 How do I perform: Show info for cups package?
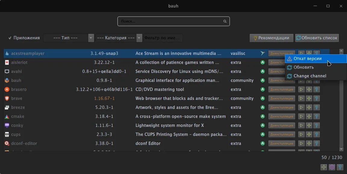[x=317, y=134]
